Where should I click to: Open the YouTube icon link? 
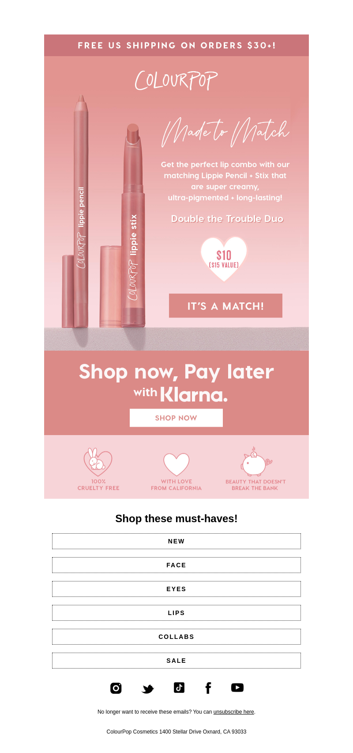[237, 688]
